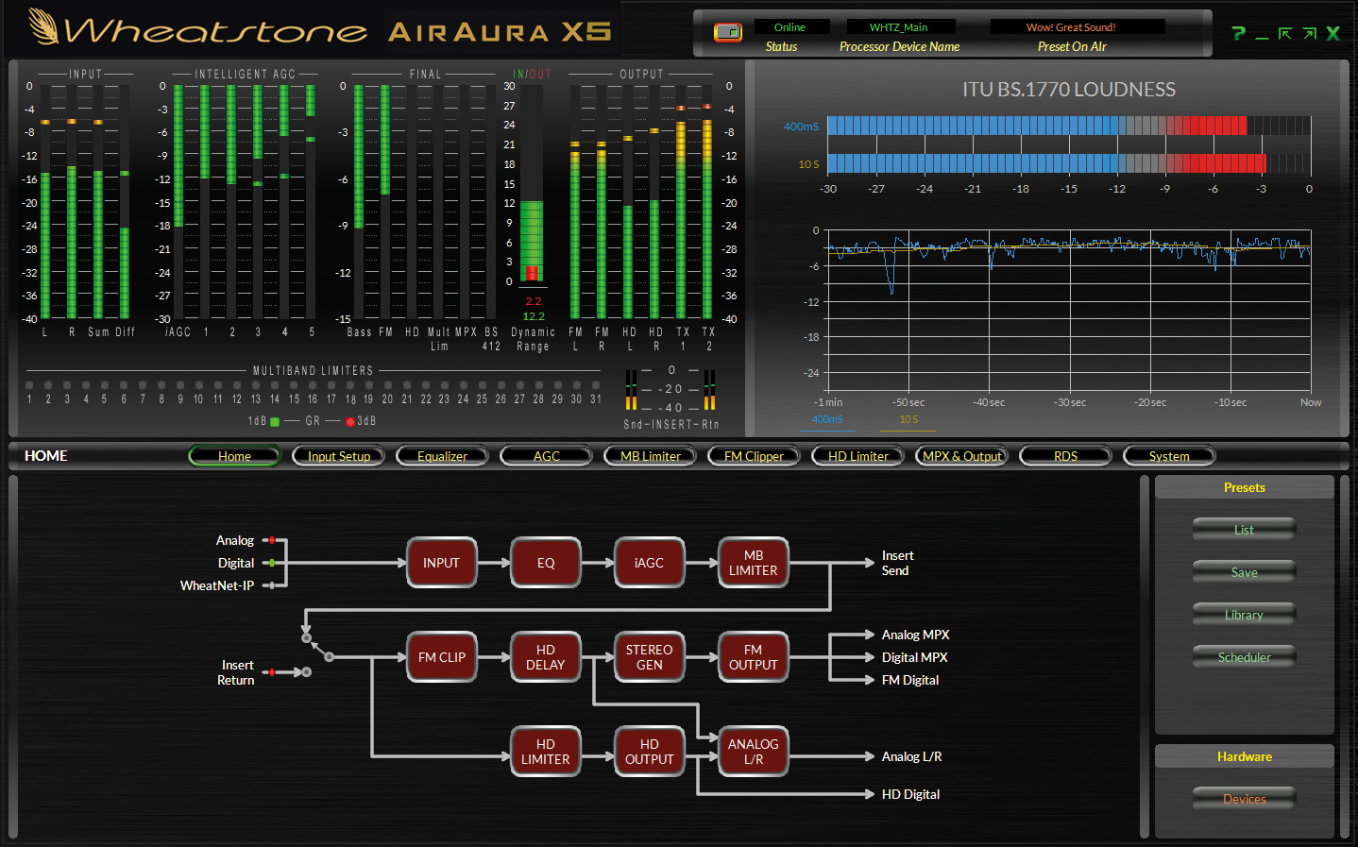Select the 10 S loudness graph trace
Viewport: 1358px width, 847px height.
point(908,420)
